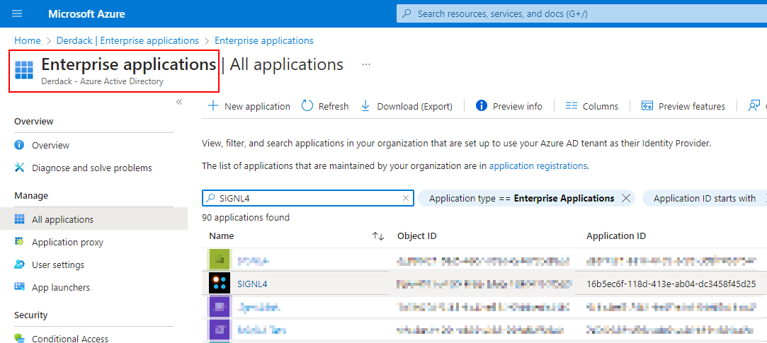Go to Diagnose and solve problems
This screenshot has width=767, height=343.
[91, 168]
